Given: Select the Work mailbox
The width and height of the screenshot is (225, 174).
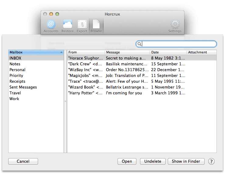Looking at the screenshot, I should click(x=36, y=99).
